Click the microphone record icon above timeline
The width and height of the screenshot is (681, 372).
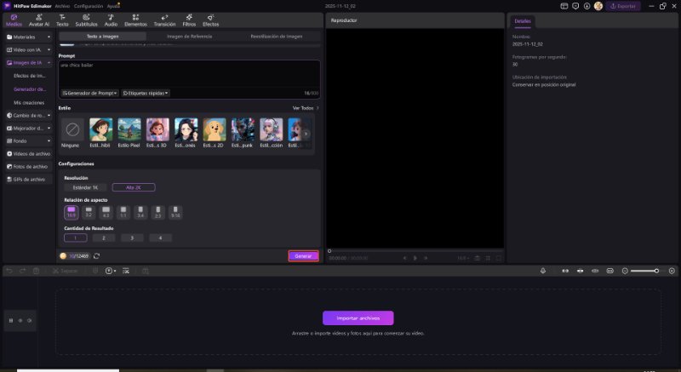(543, 271)
